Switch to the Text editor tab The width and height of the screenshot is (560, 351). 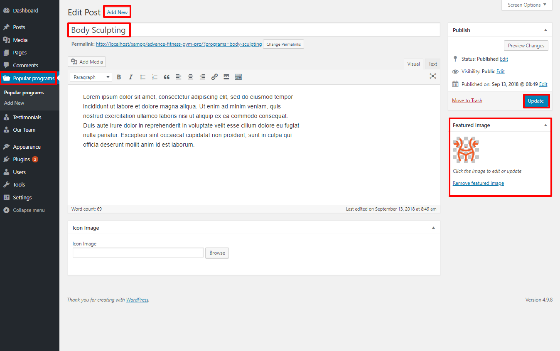[x=432, y=64]
